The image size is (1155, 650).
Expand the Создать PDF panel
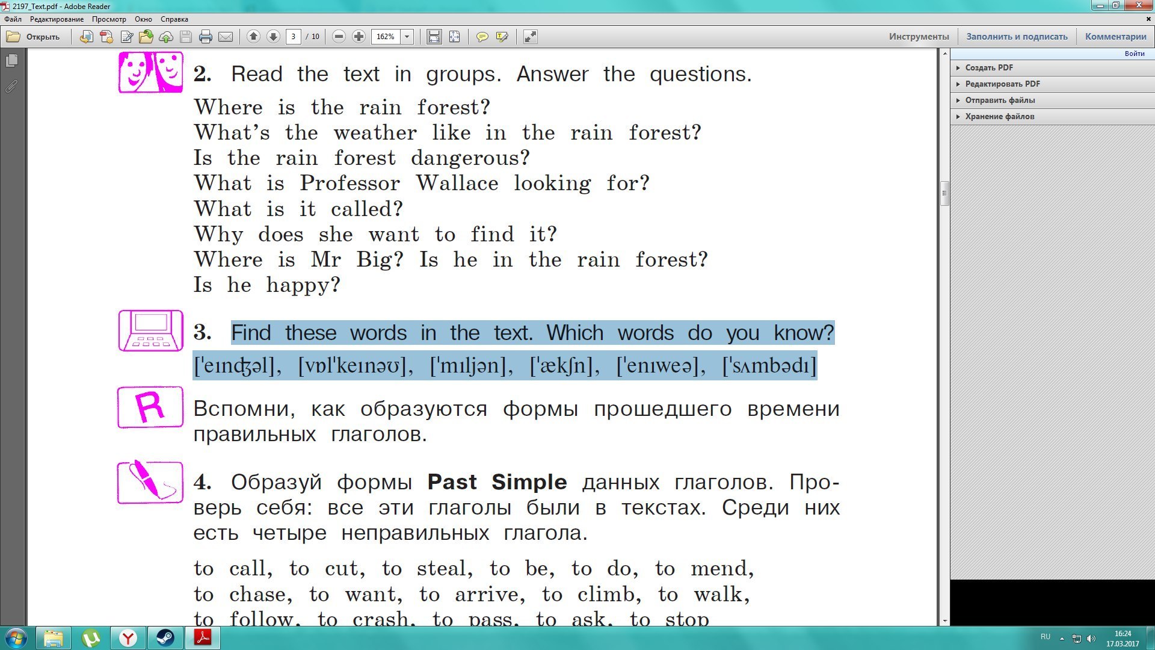click(x=989, y=67)
